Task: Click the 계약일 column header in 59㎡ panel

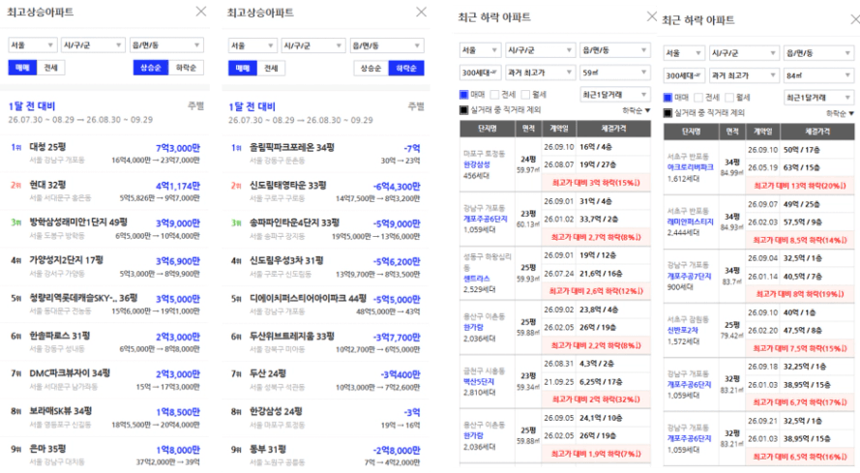Action: pos(559,129)
